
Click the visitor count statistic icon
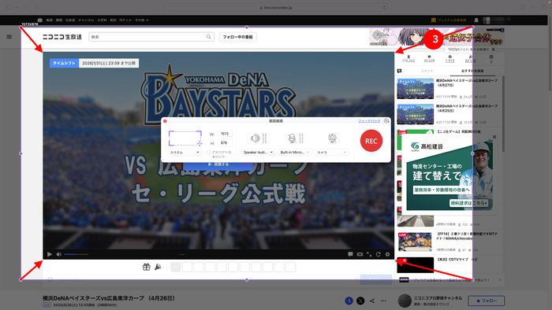pos(408,57)
